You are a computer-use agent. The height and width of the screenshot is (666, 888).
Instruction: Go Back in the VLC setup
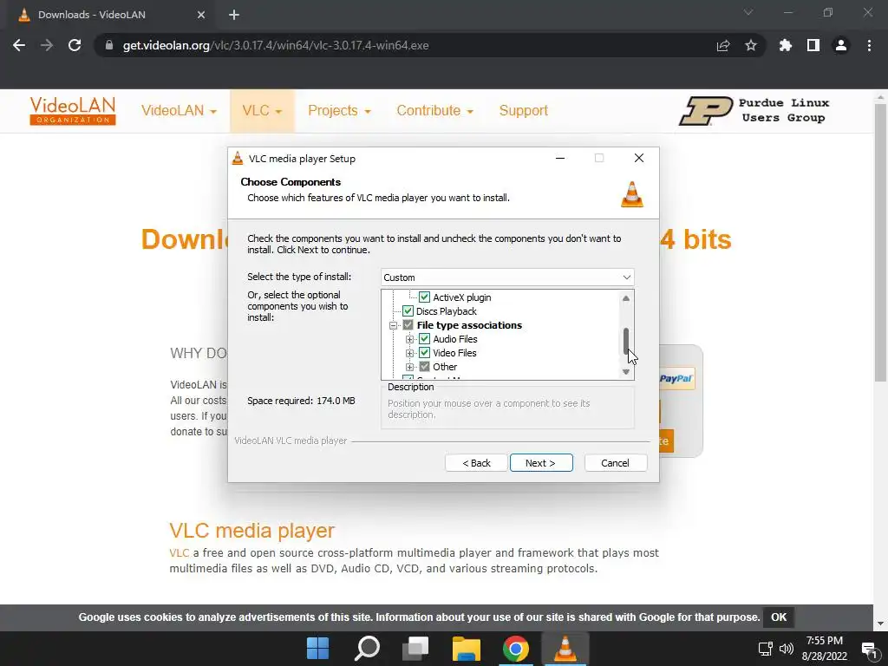click(476, 463)
